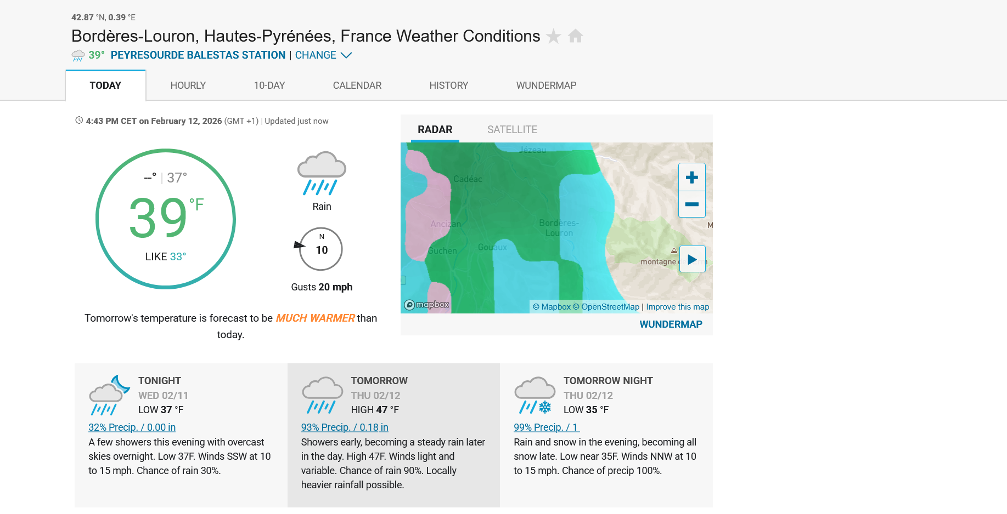Image resolution: width=1007 pixels, height=514 pixels.
Task: Select the Radar map tab
Action: tap(435, 130)
